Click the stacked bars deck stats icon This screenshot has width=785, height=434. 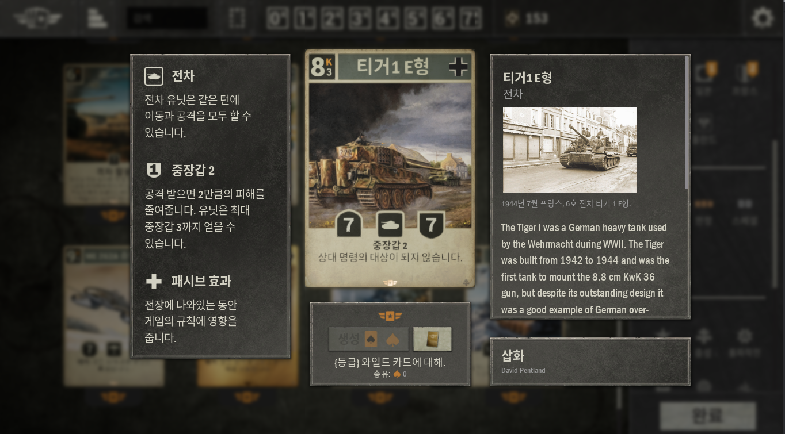coord(97,18)
